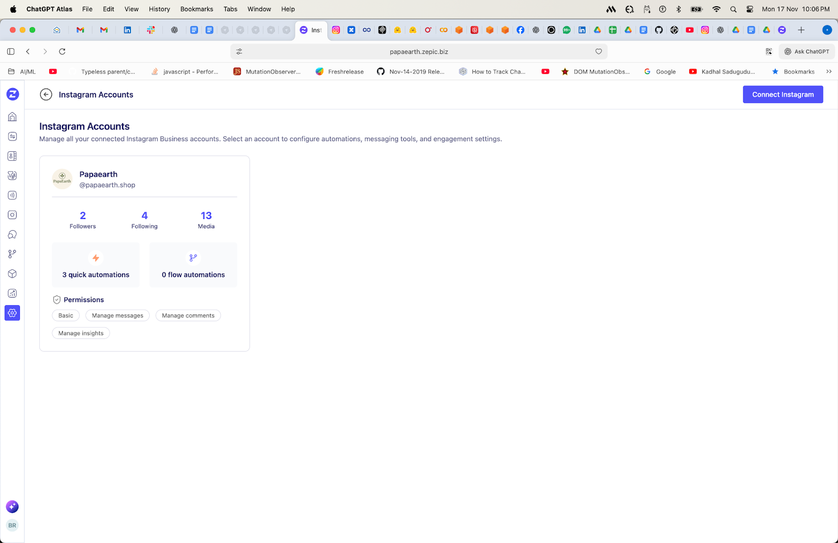Click the @papaearth.shop handle
This screenshot has width=838, height=543.
tap(107, 185)
